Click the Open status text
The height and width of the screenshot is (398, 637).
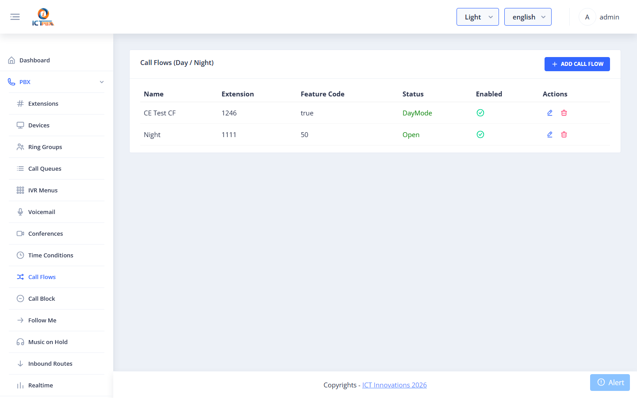[x=411, y=134]
